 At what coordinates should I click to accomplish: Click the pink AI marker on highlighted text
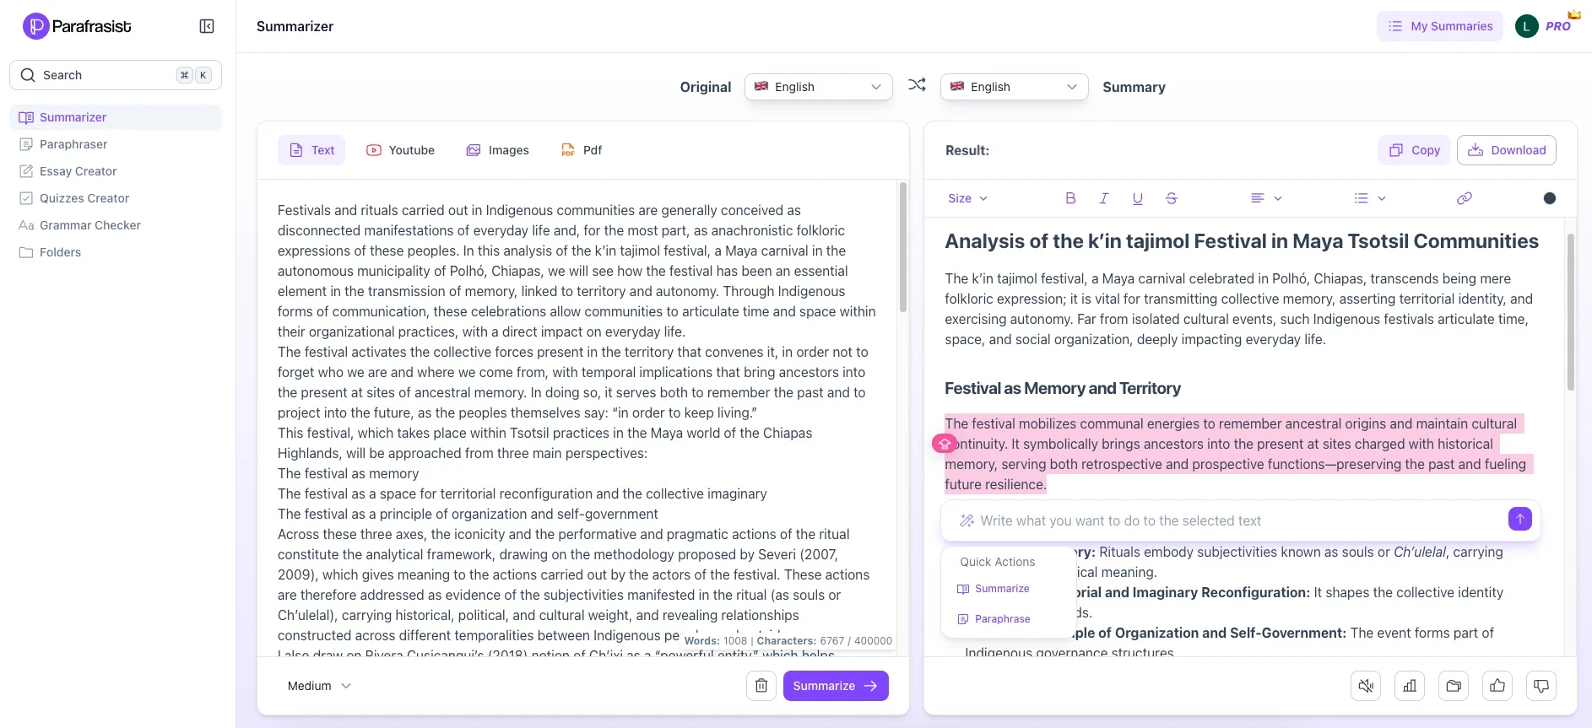pyautogui.click(x=945, y=443)
